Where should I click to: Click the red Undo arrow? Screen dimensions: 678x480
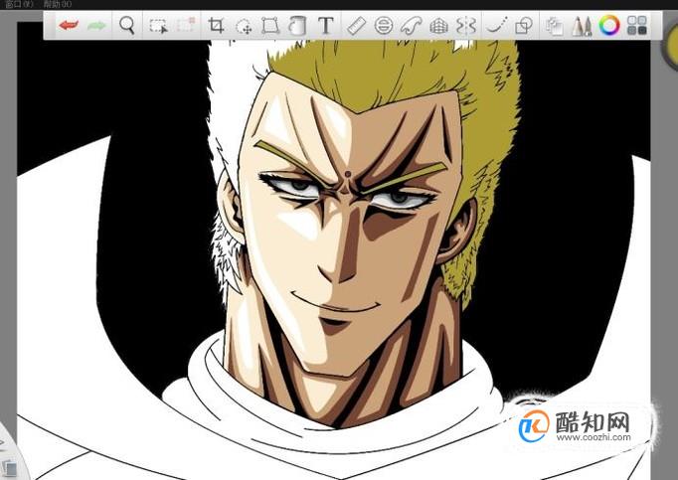point(69,25)
